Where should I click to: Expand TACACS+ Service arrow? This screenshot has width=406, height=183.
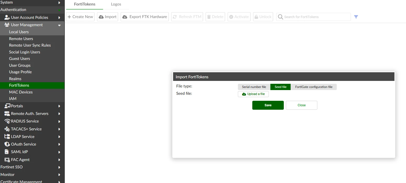[59, 129]
